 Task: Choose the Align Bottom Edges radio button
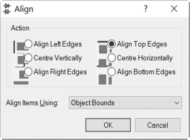tap(112, 72)
